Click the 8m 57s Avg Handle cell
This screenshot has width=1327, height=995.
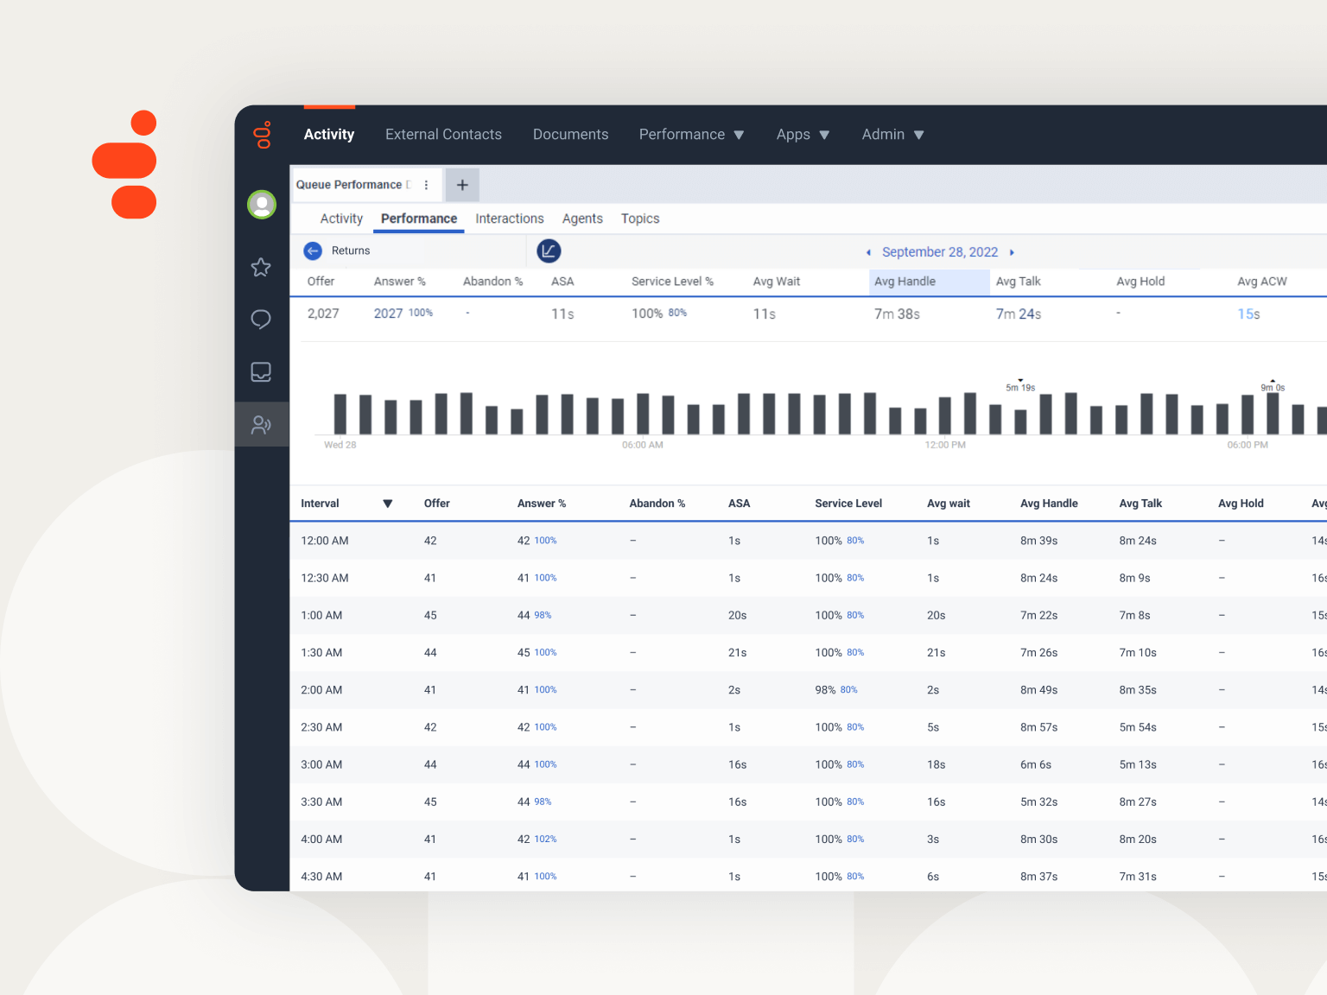(1038, 727)
